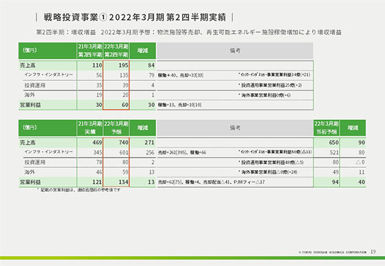Screen dimensions: 385x266
Task: Click the note インフラ・インダストリー事業営業利益34億(+21)
Action: (274, 75)
